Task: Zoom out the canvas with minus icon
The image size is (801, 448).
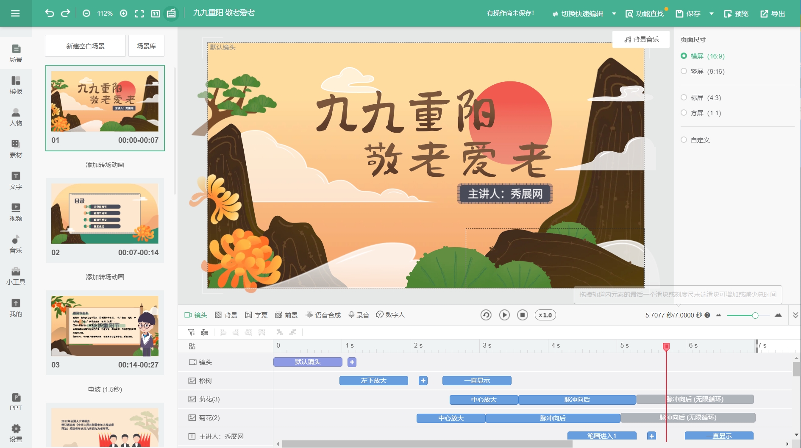Action: pos(86,14)
